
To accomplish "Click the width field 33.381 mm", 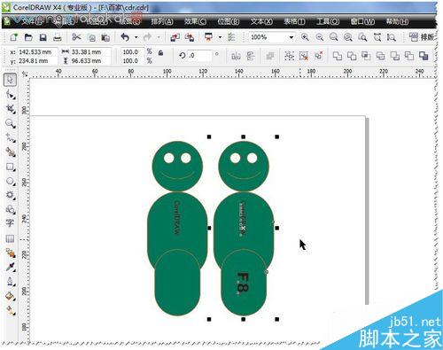I will pyautogui.click(x=90, y=52).
